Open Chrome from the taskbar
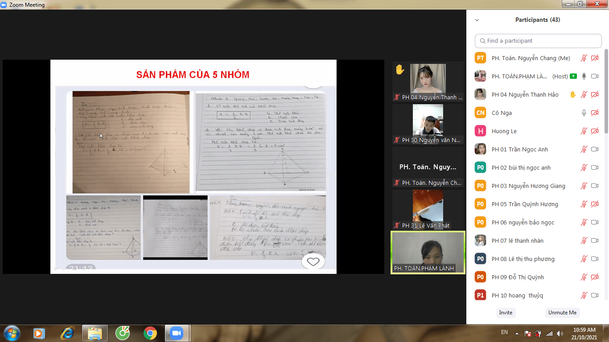The width and height of the screenshot is (609, 342). [150, 333]
